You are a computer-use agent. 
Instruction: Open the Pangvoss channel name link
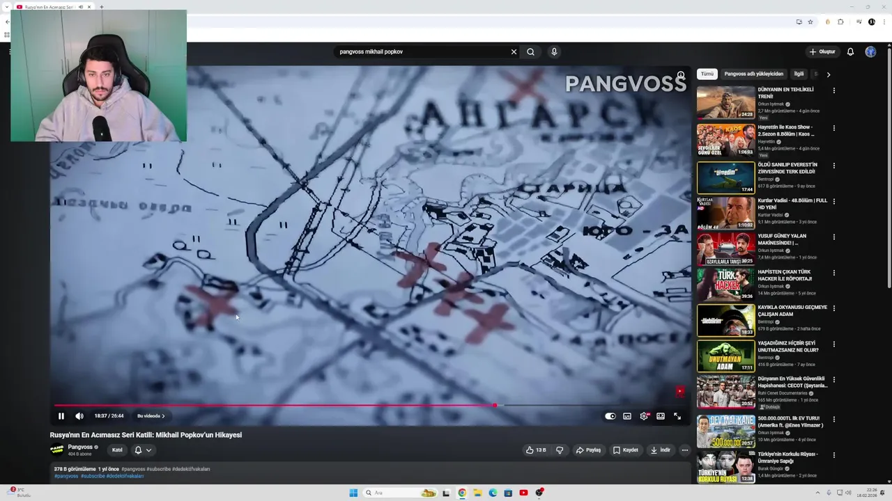click(x=80, y=447)
